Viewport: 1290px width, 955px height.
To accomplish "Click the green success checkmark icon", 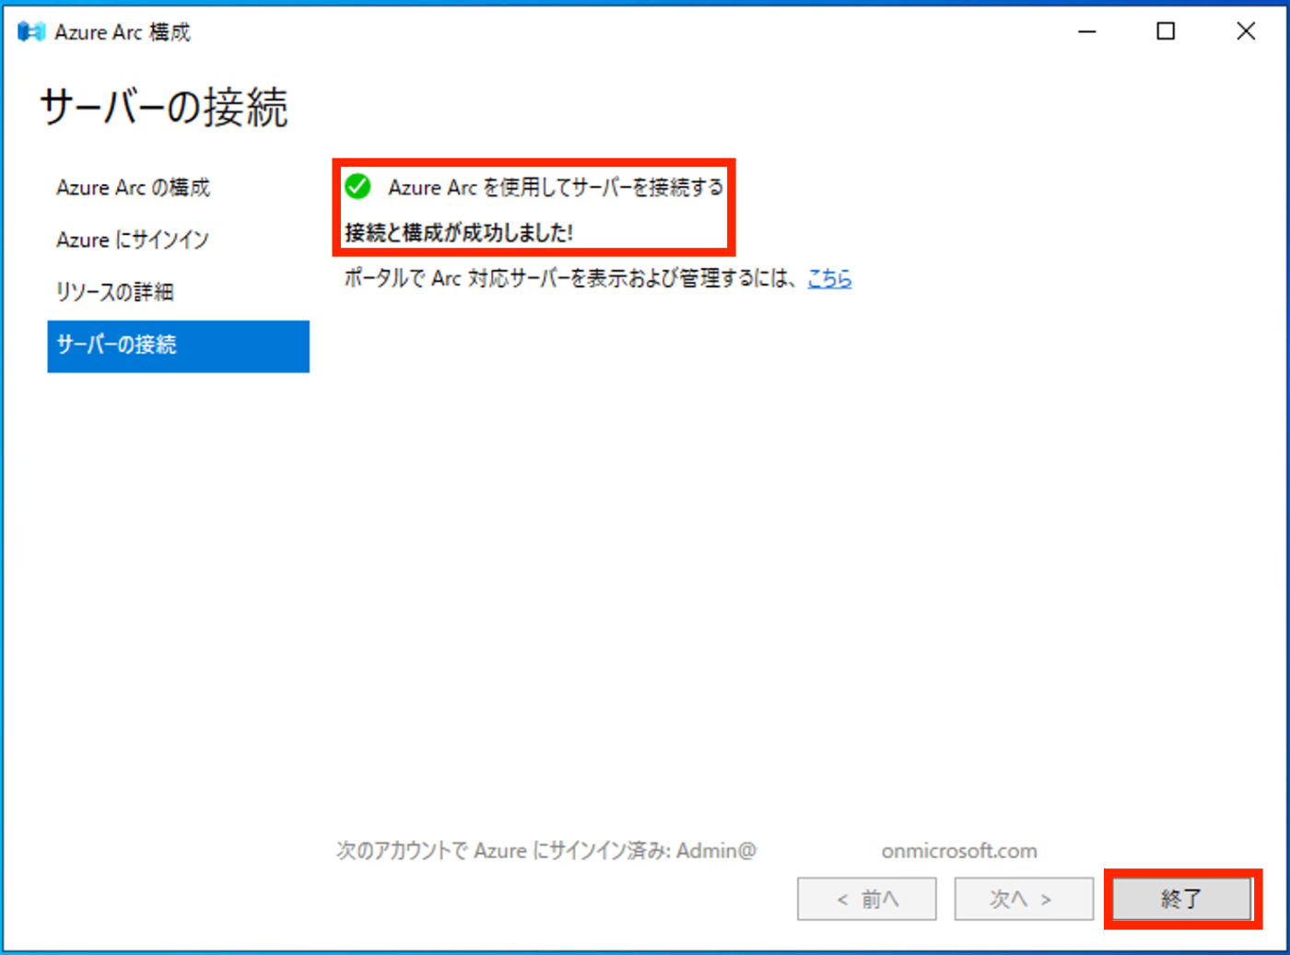I will coord(358,187).
